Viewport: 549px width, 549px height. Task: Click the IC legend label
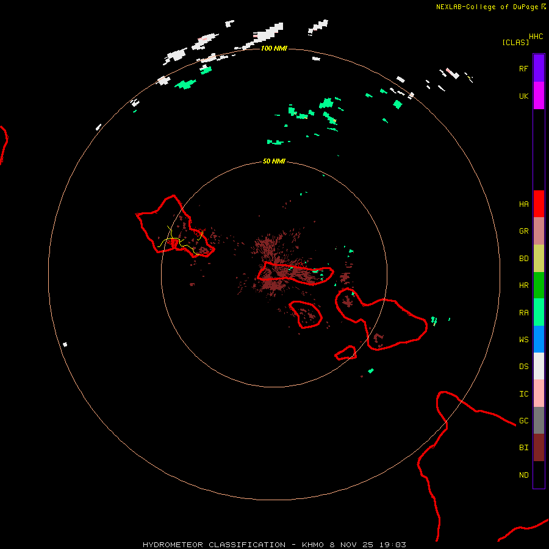pos(523,393)
